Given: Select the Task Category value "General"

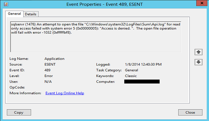Looking at the screenshot, I should pyautogui.click(x=131, y=70).
